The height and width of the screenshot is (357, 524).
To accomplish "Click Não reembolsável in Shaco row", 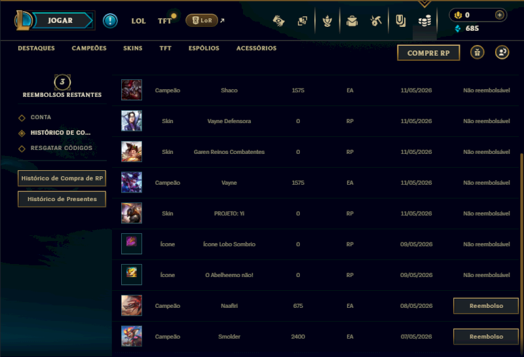I will [x=486, y=90].
